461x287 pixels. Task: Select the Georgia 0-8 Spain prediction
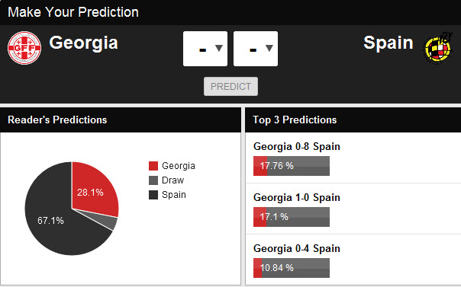(297, 146)
